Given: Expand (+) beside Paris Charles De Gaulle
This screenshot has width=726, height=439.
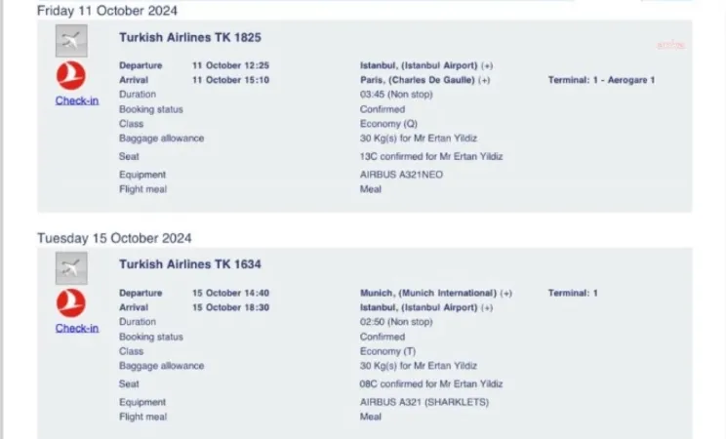Looking at the screenshot, I should tap(485, 80).
